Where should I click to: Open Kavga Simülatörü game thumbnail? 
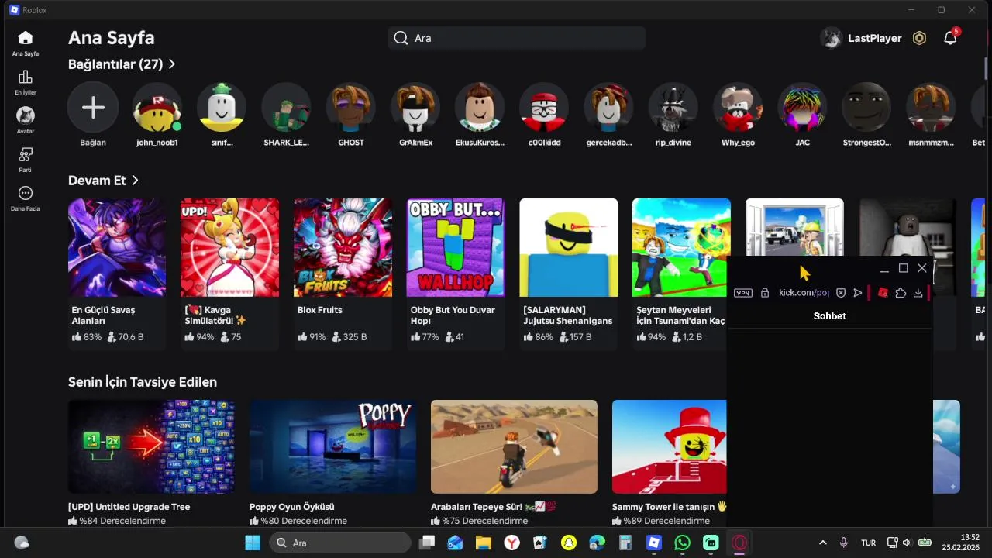[229, 248]
